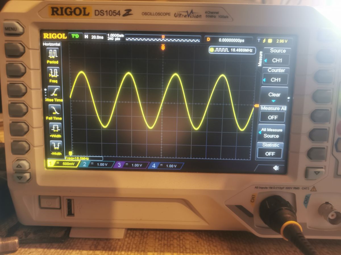Tap the physical MENU button
The height and width of the screenshot is (255, 341).
coord(13,29)
